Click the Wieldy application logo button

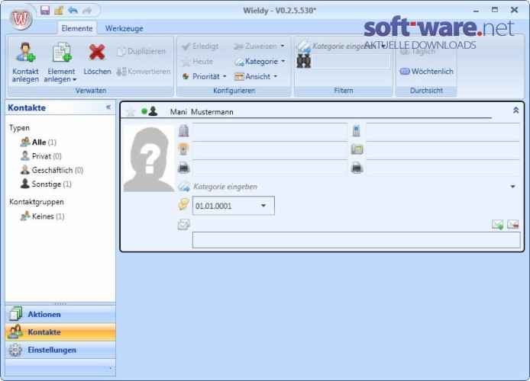pyautogui.click(x=21, y=19)
